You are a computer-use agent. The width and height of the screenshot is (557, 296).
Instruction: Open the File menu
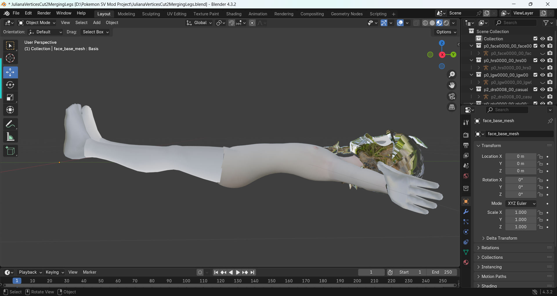16,13
